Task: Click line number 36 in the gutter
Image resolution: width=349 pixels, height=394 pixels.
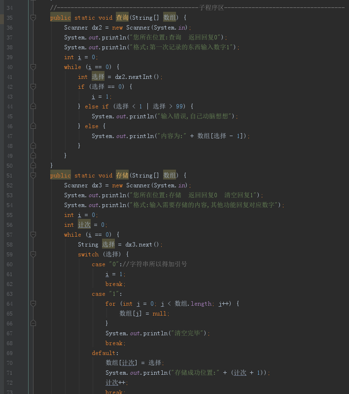Action: coord(10,28)
